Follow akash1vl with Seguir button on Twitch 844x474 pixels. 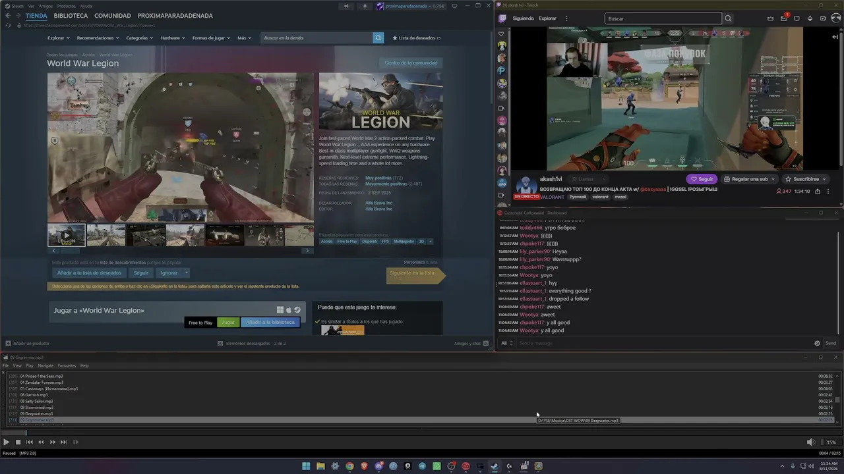[x=702, y=179]
